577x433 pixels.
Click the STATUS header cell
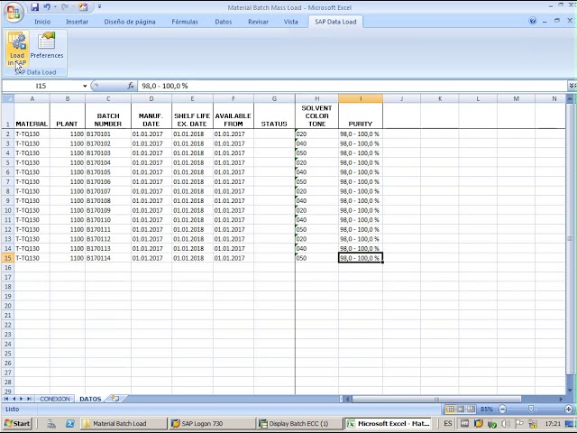pos(274,116)
